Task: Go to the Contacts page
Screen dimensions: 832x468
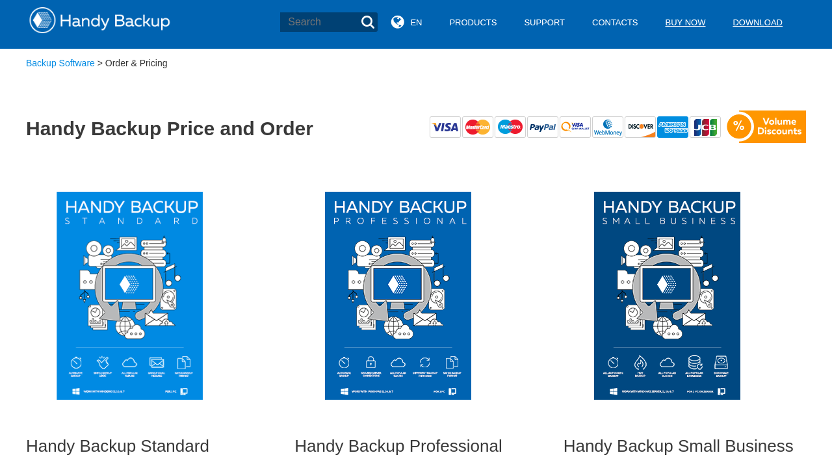Action: pos(615,23)
